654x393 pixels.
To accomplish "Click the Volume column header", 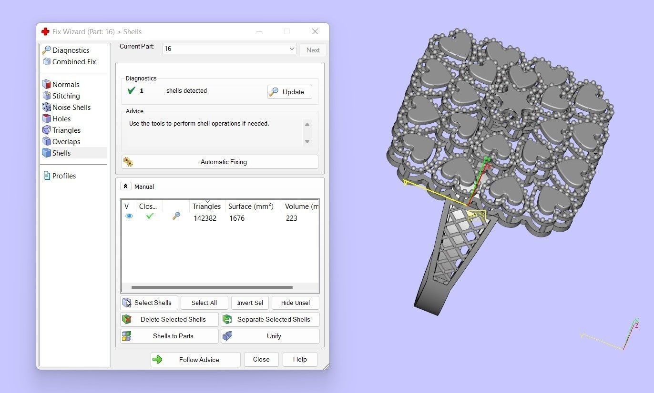I will [x=300, y=206].
